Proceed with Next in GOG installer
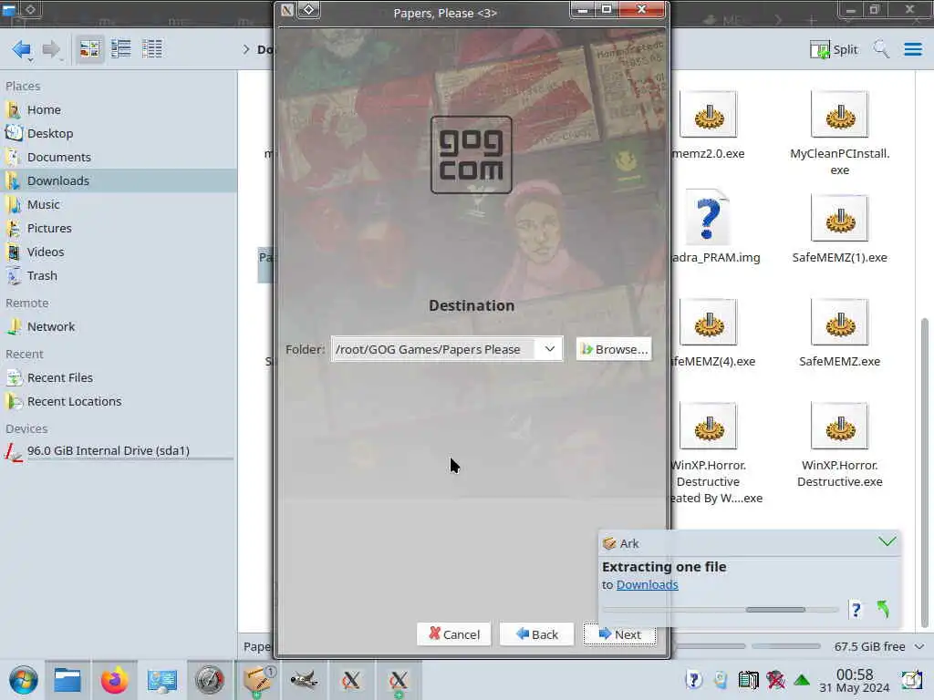934x700 pixels. (x=619, y=634)
